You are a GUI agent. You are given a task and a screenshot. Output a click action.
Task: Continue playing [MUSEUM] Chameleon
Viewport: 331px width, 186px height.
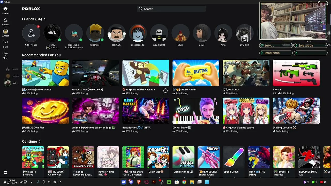point(58,157)
